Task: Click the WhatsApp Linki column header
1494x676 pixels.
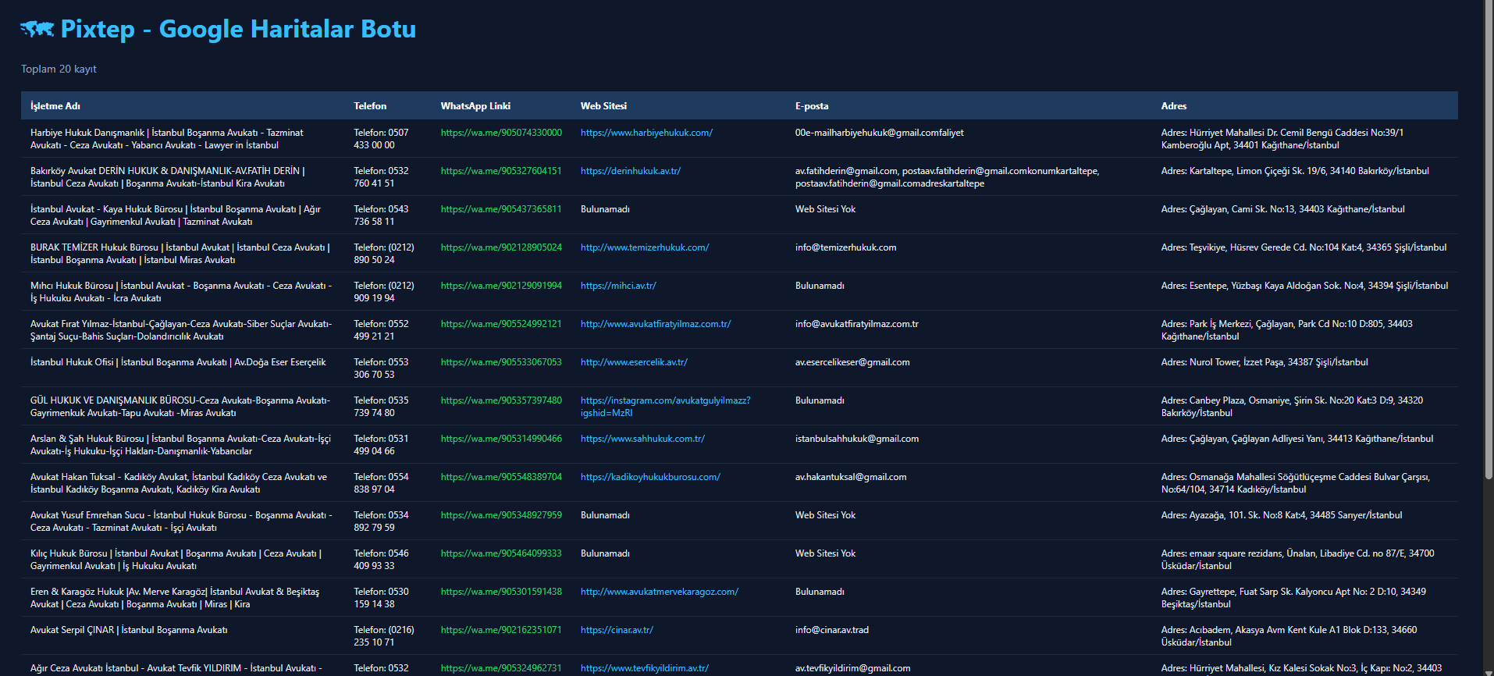Action: pos(475,106)
